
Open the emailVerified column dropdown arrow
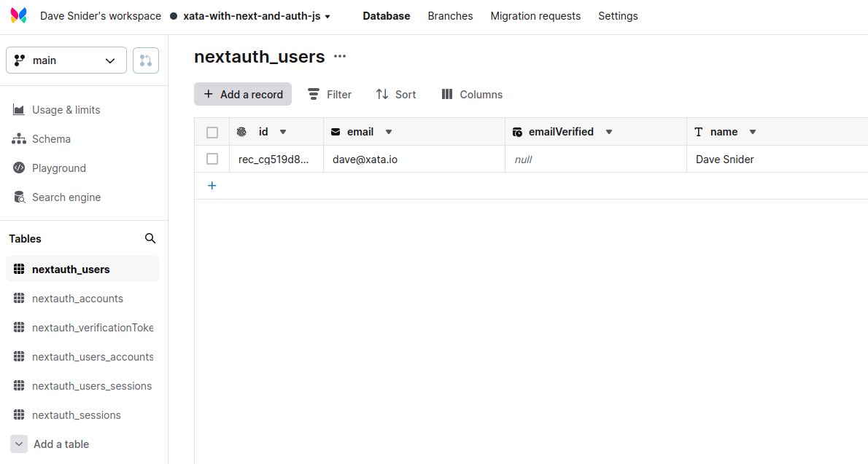pyautogui.click(x=609, y=132)
